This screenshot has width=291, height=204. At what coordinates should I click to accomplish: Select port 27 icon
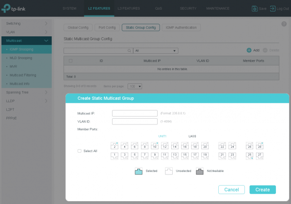point(259,155)
